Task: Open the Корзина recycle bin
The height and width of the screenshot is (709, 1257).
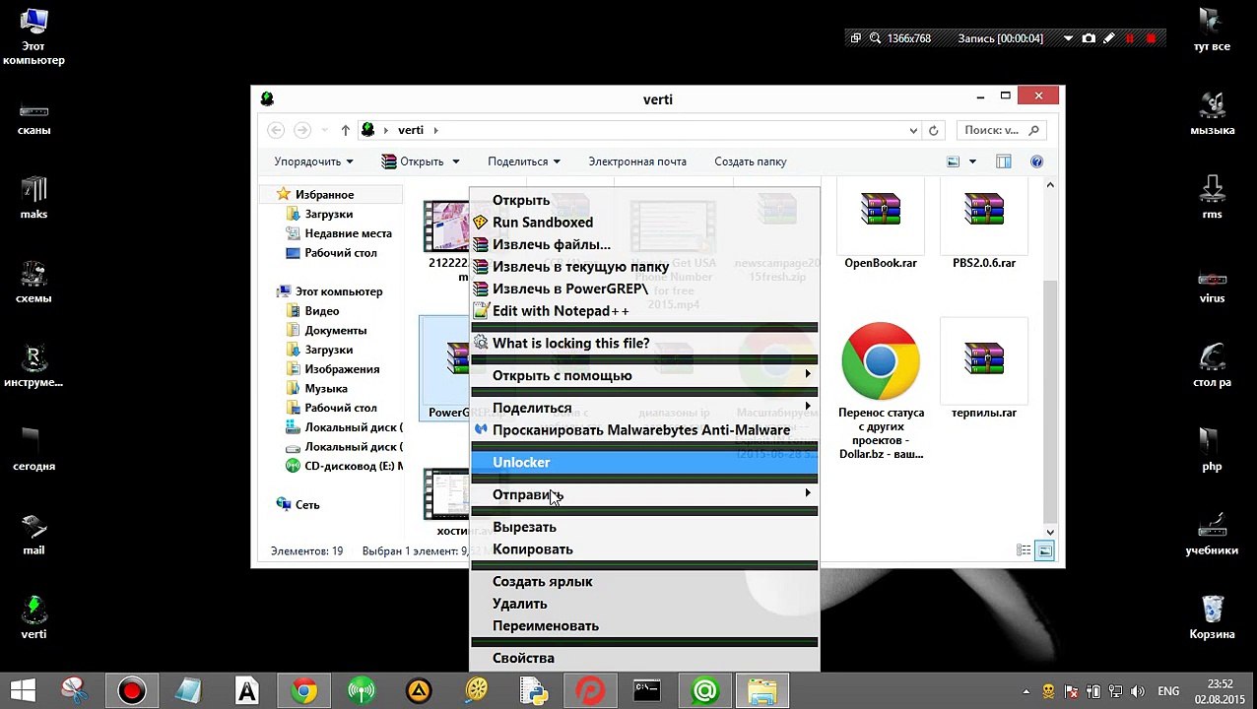Action: 1212,618
